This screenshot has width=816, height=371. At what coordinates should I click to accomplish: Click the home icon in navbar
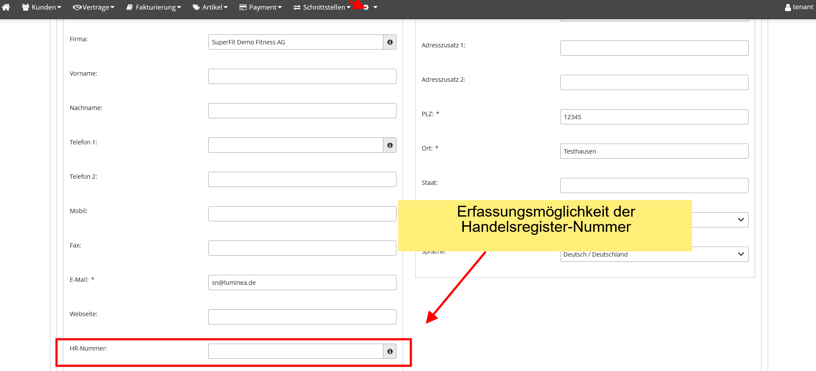pyautogui.click(x=6, y=7)
